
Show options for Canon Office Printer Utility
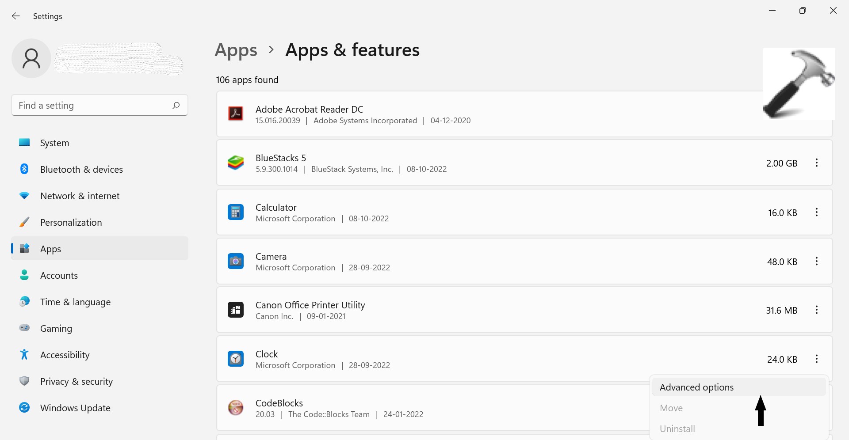click(816, 310)
